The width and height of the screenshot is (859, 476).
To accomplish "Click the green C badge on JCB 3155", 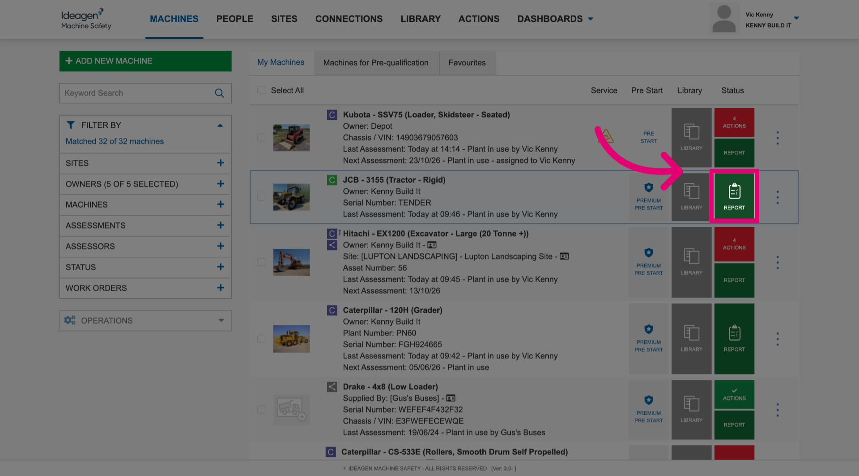I will [332, 180].
